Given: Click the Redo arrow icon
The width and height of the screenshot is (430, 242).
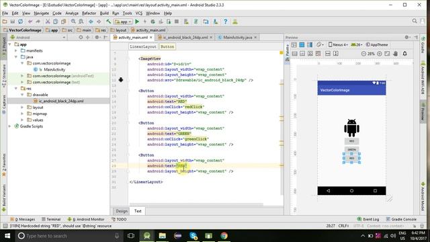Looking at the screenshot, I should 38,22.
